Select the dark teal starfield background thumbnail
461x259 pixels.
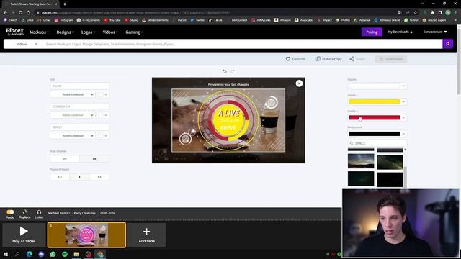click(x=361, y=178)
